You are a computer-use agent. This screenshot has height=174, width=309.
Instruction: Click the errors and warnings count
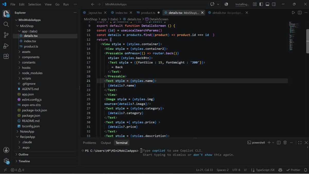tap(18, 170)
